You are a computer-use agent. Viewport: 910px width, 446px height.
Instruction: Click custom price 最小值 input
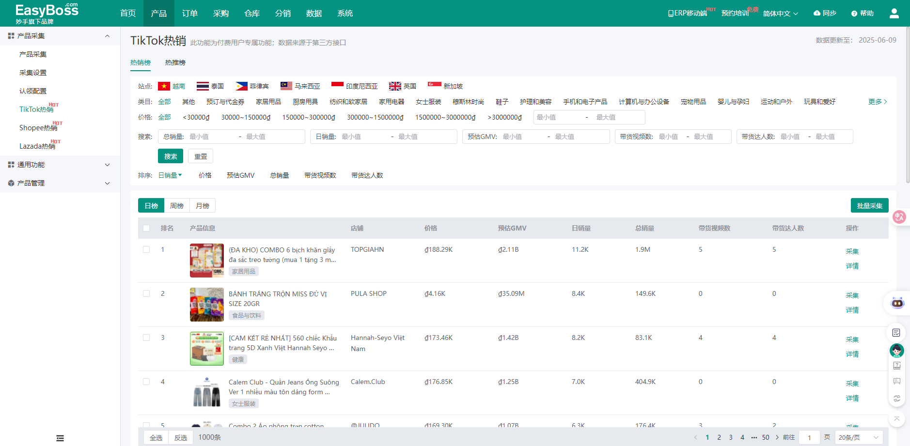[558, 117]
